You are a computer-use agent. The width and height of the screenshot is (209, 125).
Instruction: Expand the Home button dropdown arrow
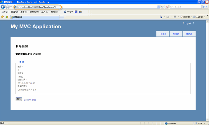pos(164,17)
